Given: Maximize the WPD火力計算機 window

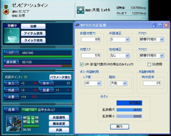Looking at the screenshot, I should click(160, 25).
